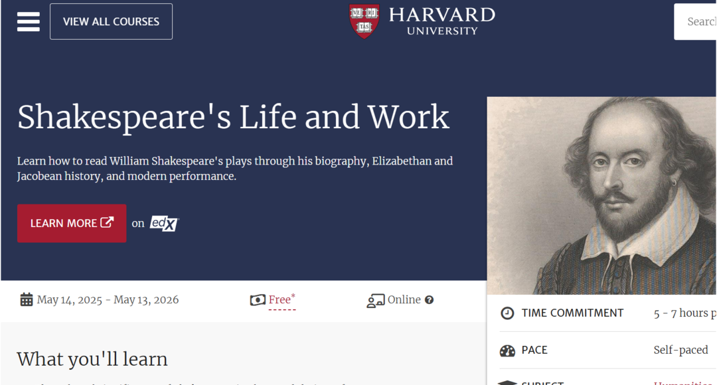Click the Shakespeare portrait image

(601, 196)
